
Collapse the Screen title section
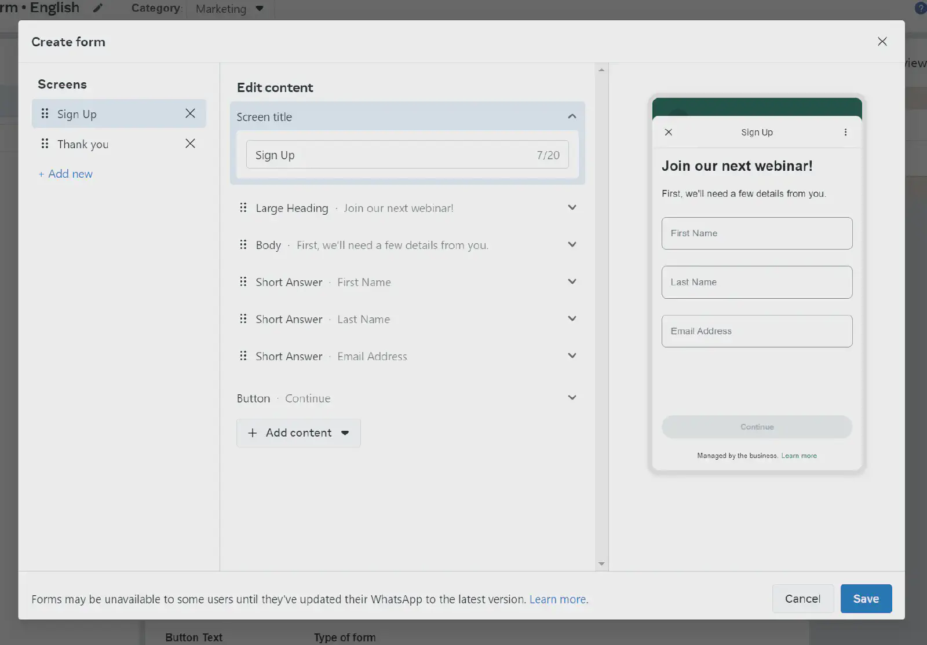[x=572, y=116]
